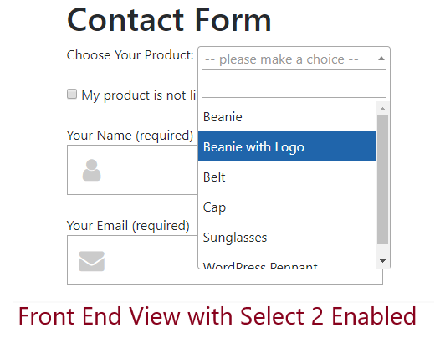
Task: Collapse the 'please make a choice' select box
Action: pyautogui.click(x=294, y=59)
